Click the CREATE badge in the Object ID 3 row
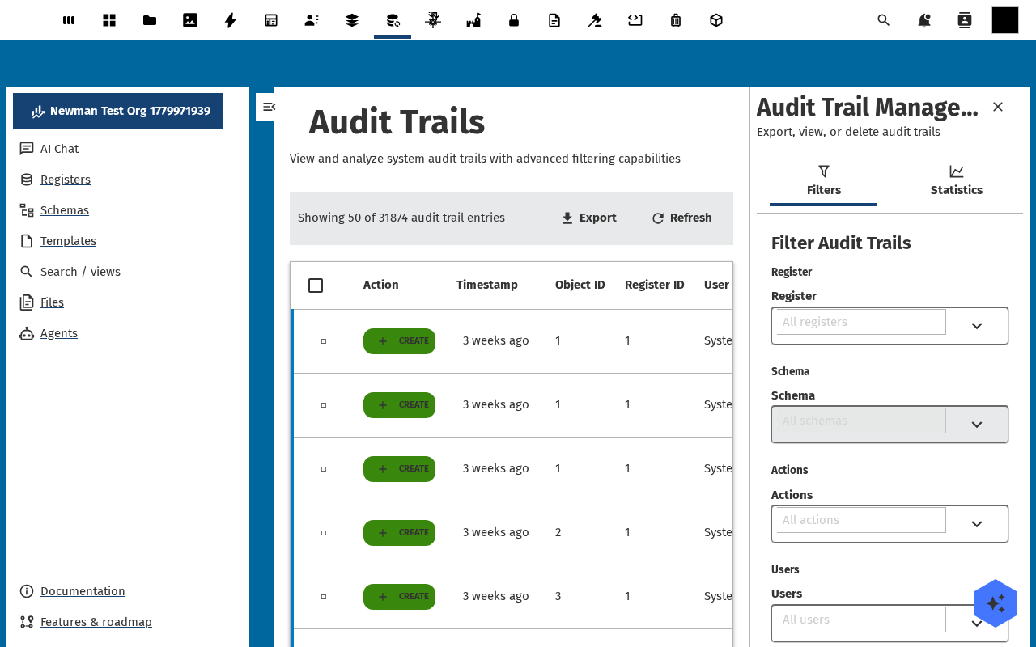Image resolution: width=1036 pixels, height=647 pixels. [399, 597]
